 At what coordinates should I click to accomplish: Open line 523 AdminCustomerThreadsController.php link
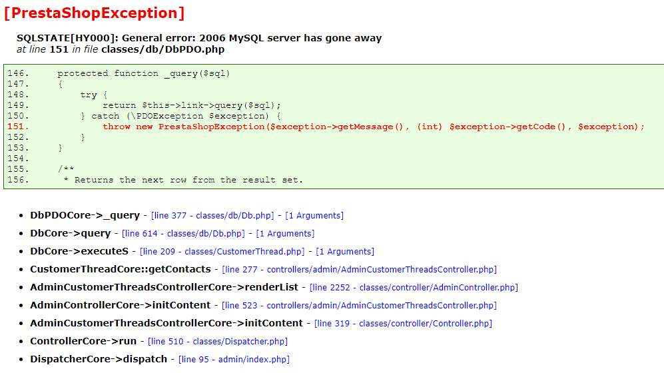pos(359,306)
